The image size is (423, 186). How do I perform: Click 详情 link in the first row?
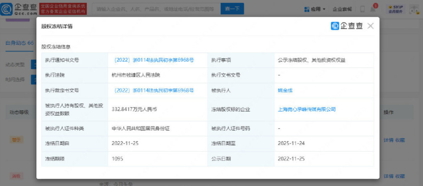(388, 140)
